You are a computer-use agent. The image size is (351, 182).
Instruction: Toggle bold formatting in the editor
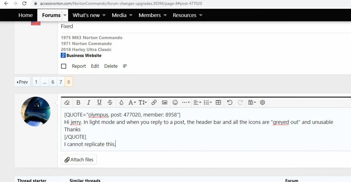point(78,103)
